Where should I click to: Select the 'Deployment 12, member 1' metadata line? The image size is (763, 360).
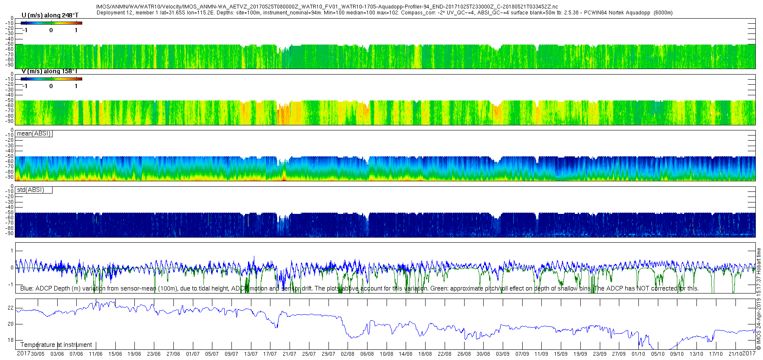(x=384, y=13)
